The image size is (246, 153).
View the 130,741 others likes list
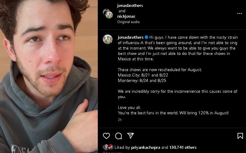tap(183, 147)
